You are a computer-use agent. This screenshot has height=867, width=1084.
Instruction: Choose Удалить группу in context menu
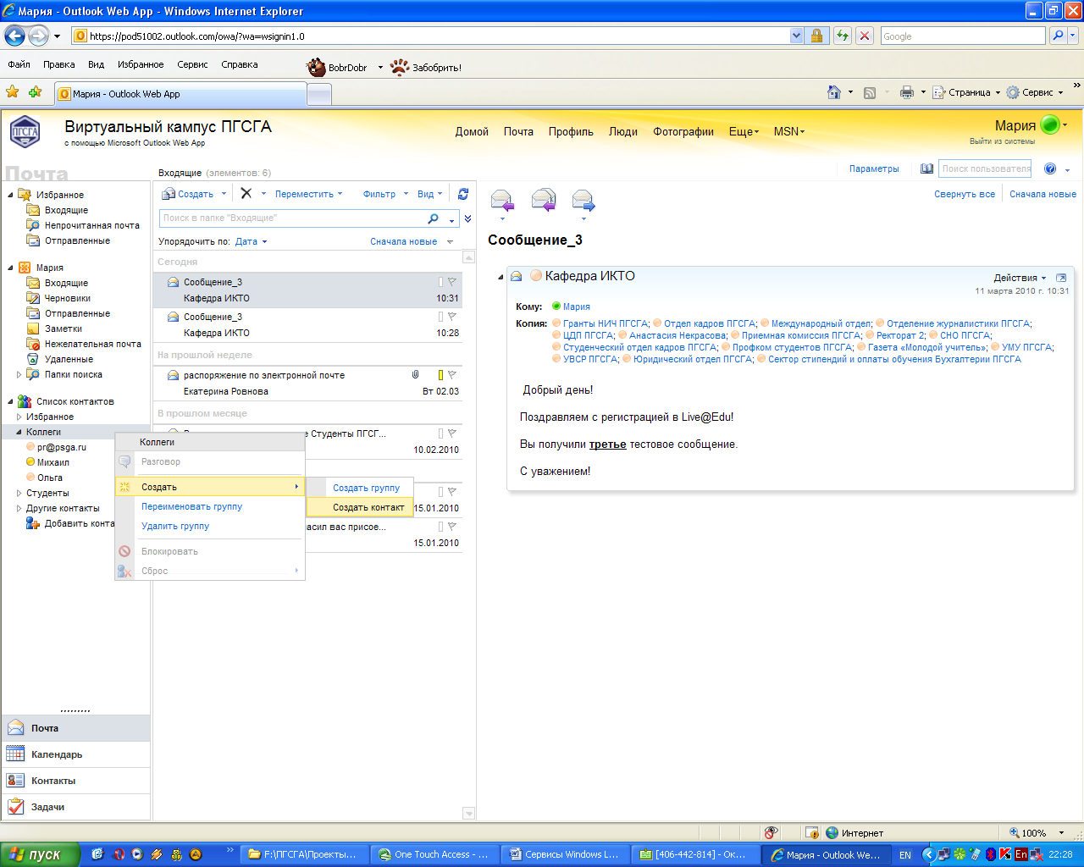pos(175,526)
